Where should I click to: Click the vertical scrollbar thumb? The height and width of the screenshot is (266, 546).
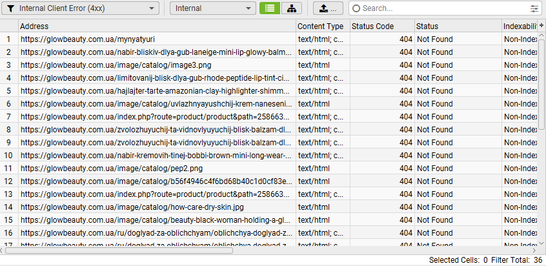click(541, 85)
